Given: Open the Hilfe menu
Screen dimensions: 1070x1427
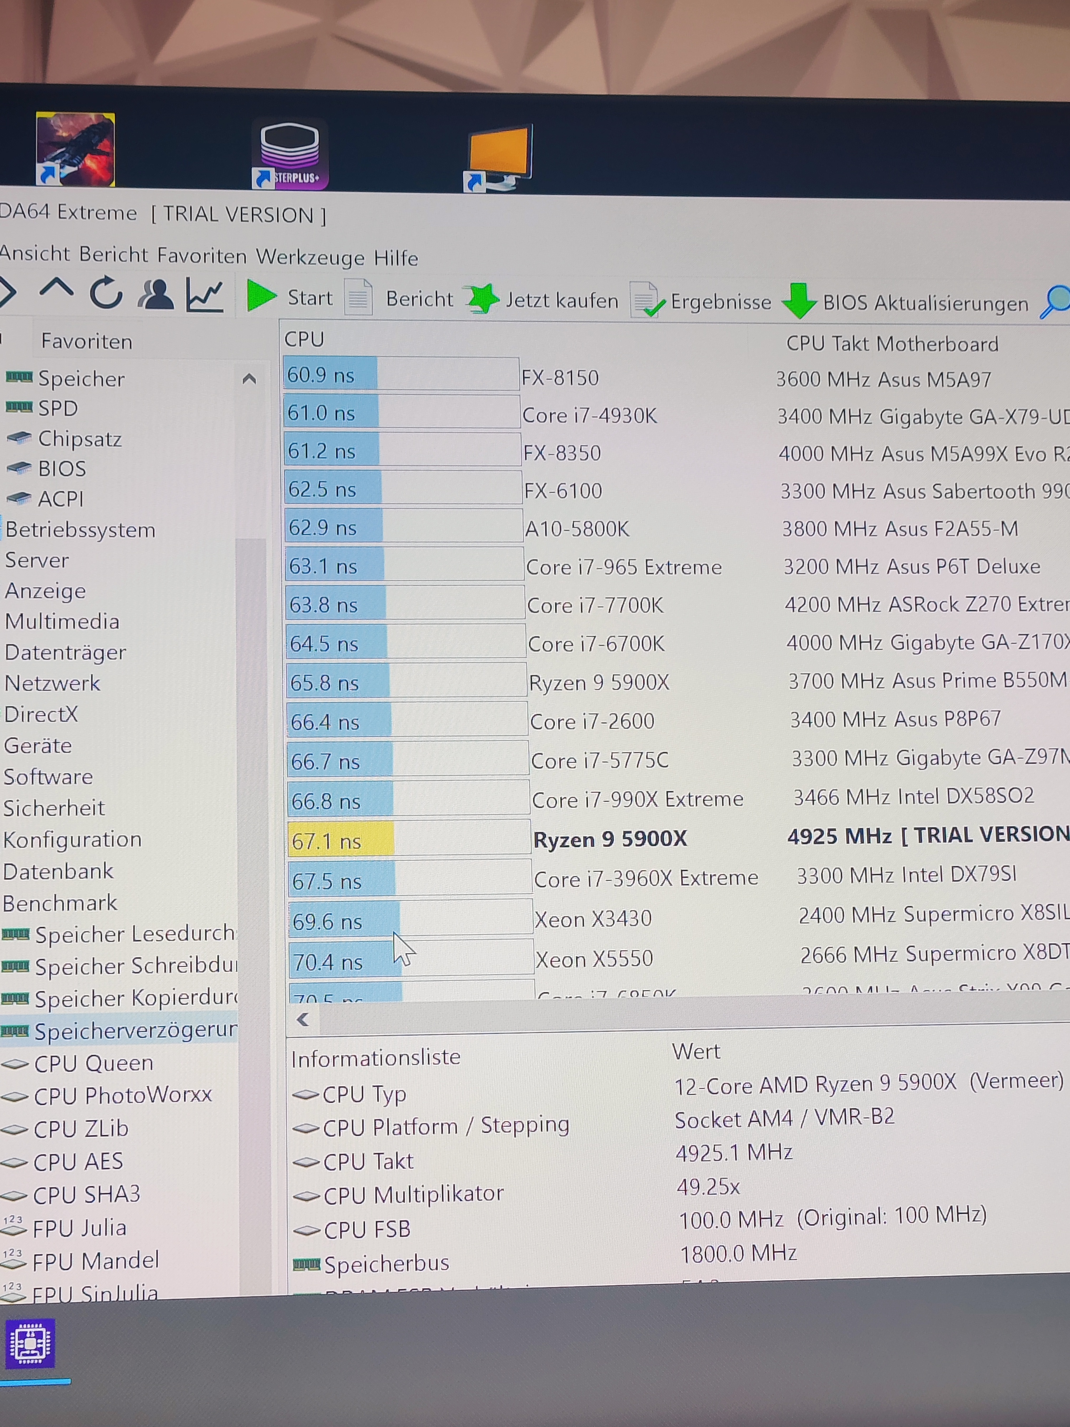Looking at the screenshot, I should point(396,258).
